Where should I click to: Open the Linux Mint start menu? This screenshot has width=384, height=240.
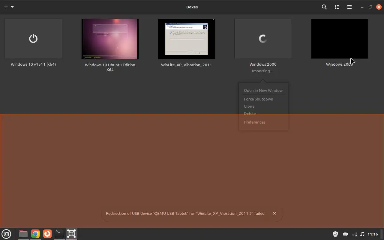[6, 234]
